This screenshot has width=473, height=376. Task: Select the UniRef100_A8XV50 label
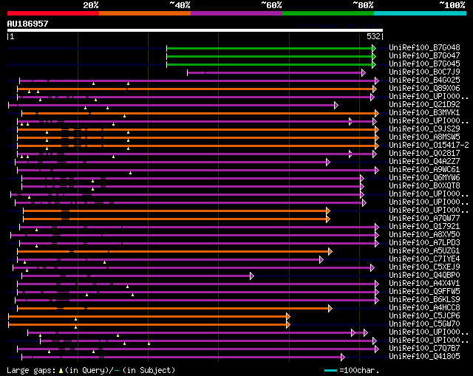[x=424, y=234]
